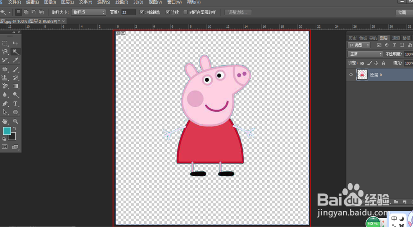Open 窗口(W) menu
This screenshot has height=227, width=413.
coord(174,2)
